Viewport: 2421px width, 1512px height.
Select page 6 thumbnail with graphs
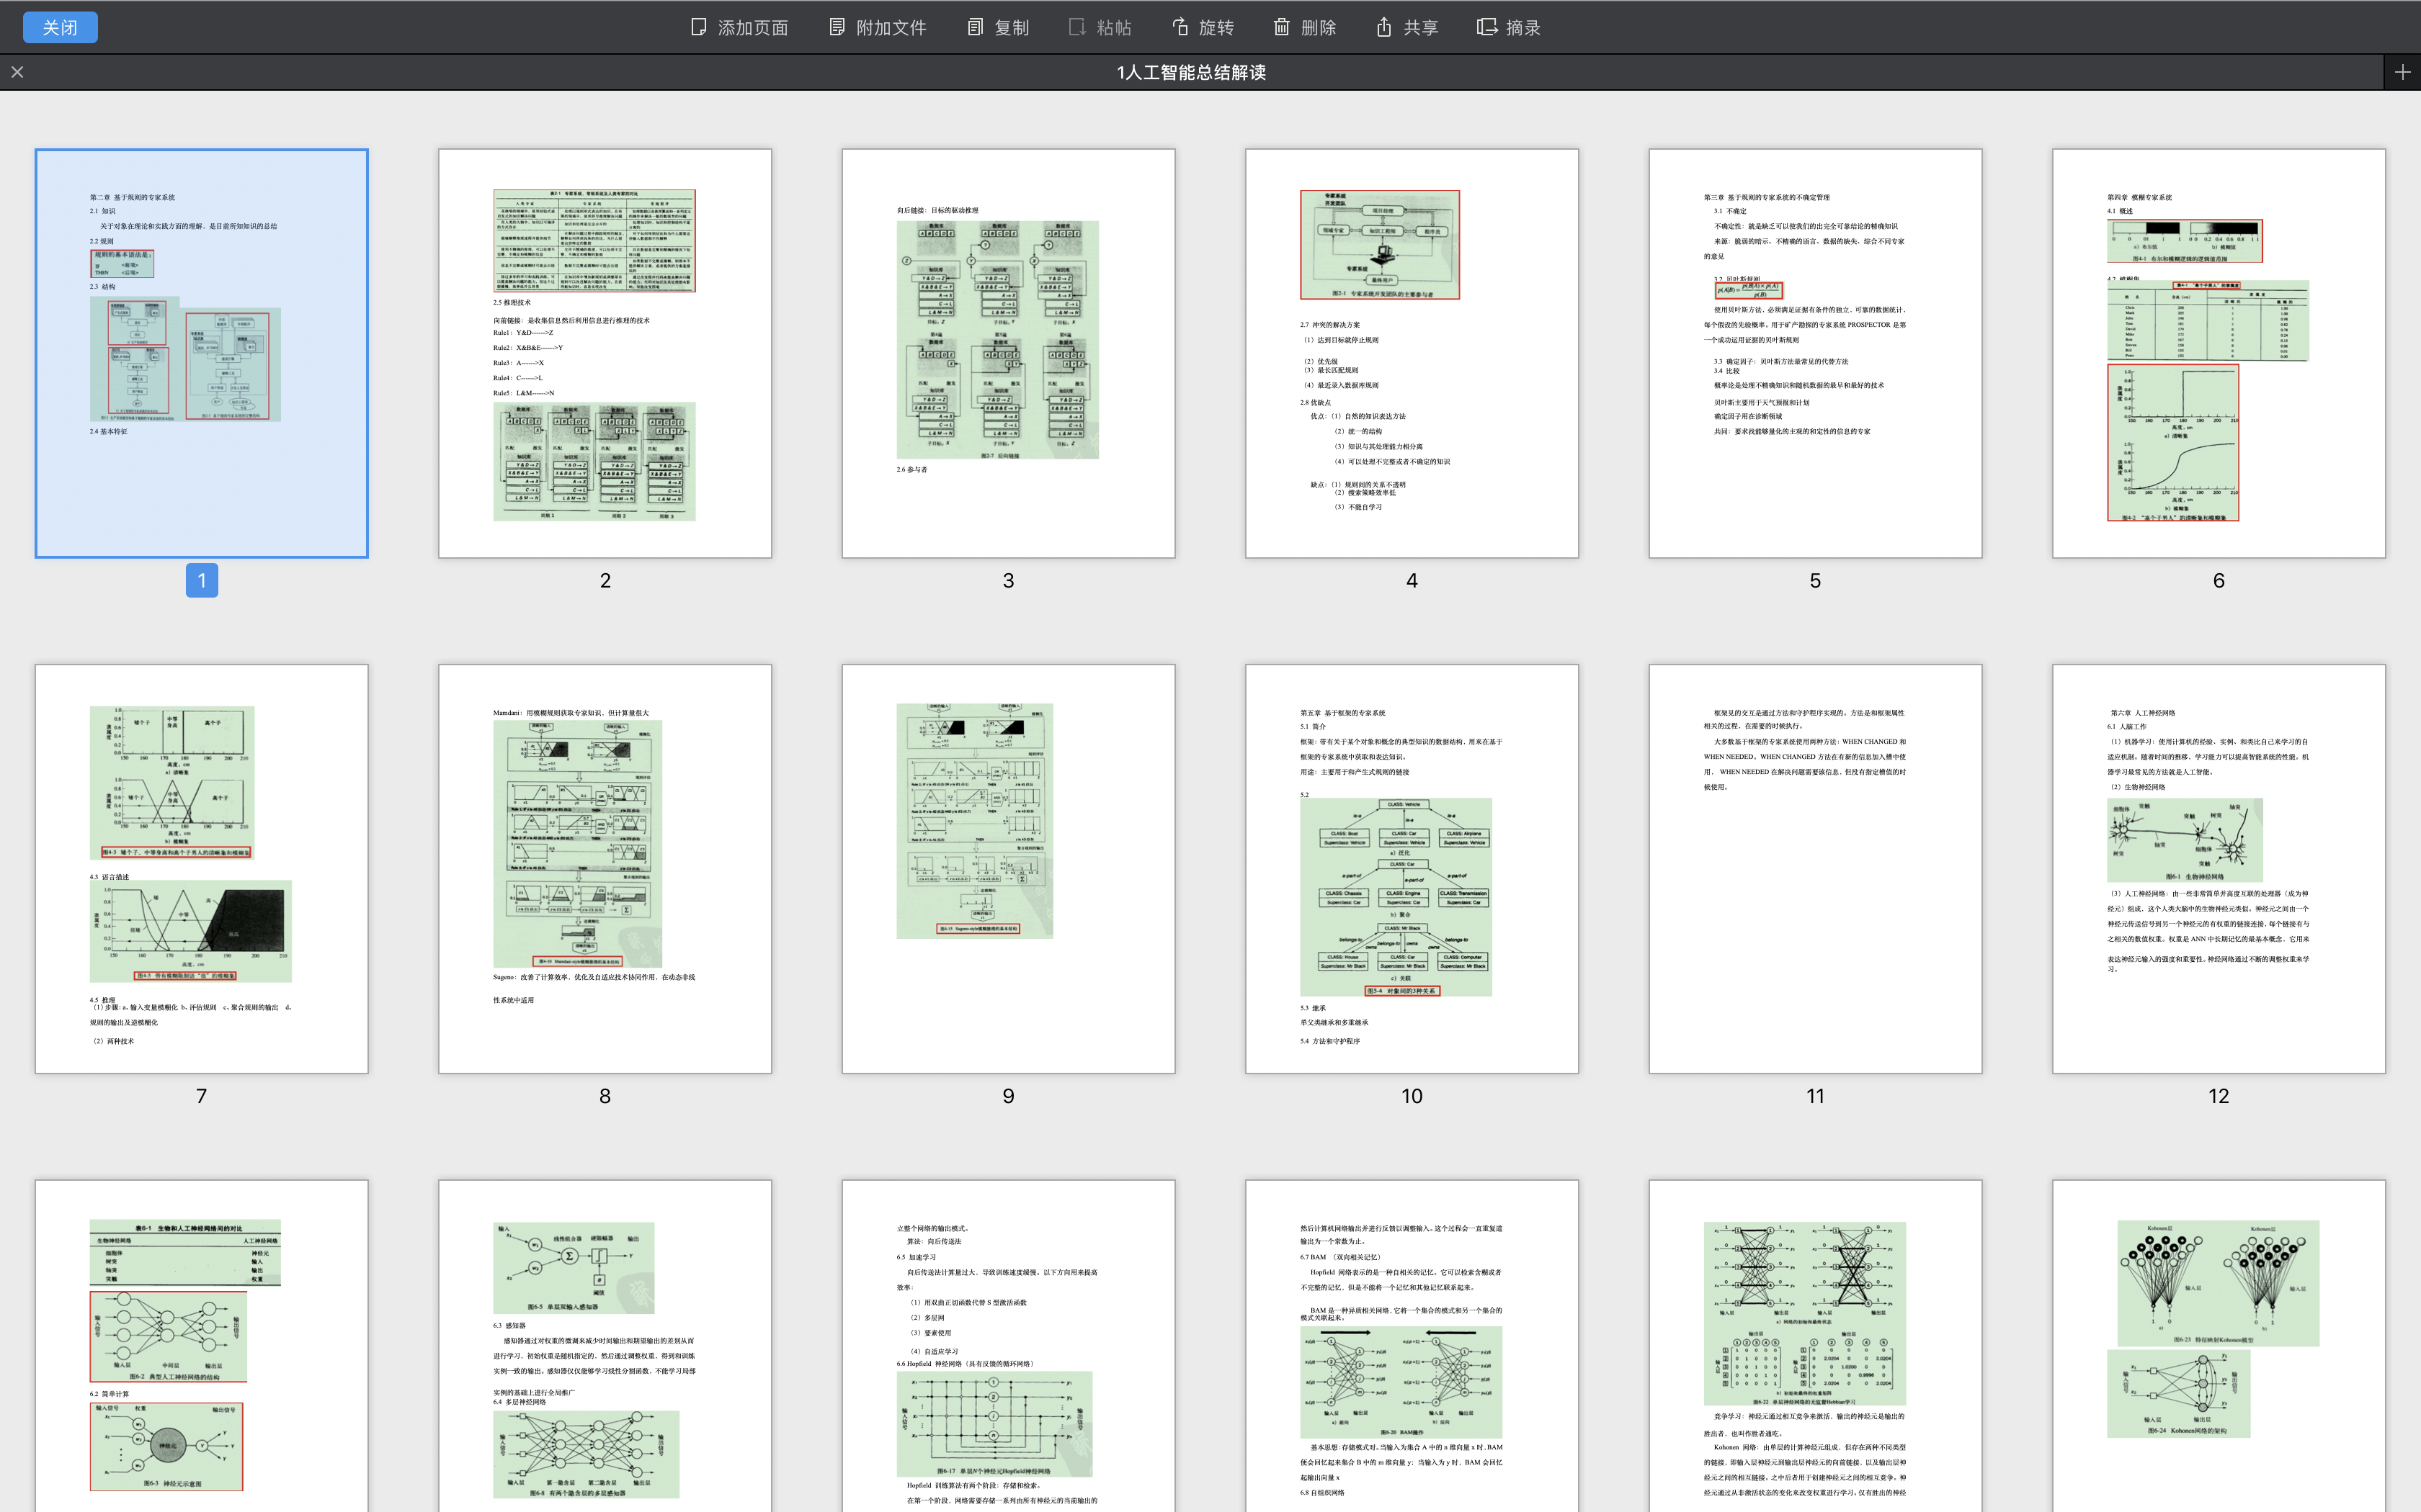[x=2218, y=353]
